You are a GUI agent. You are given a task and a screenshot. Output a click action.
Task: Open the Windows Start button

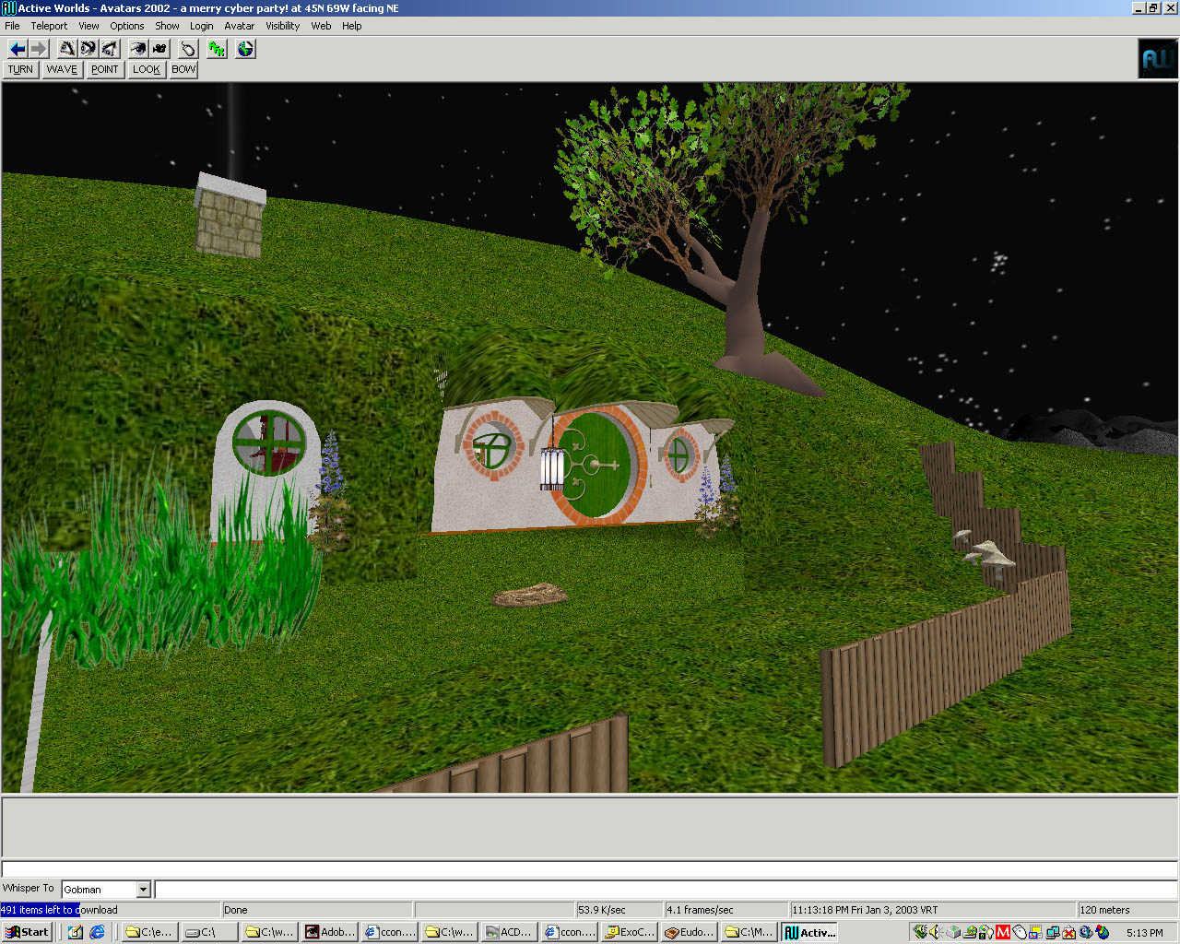pyautogui.click(x=27, y=932)
